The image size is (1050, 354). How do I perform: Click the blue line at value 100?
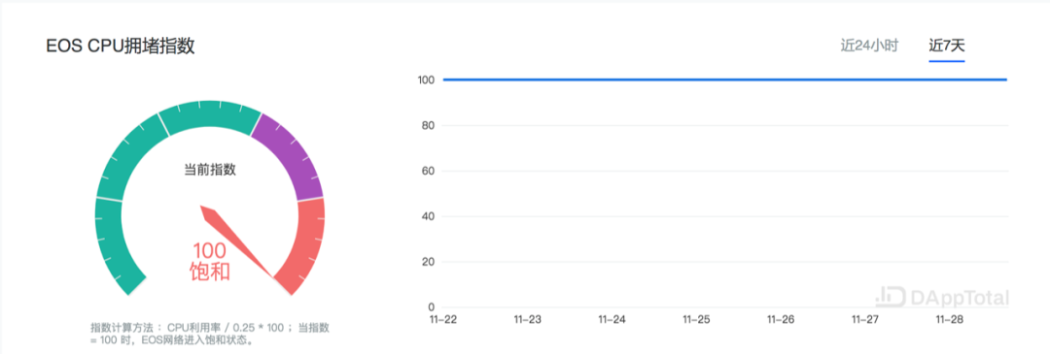(724, 80)
